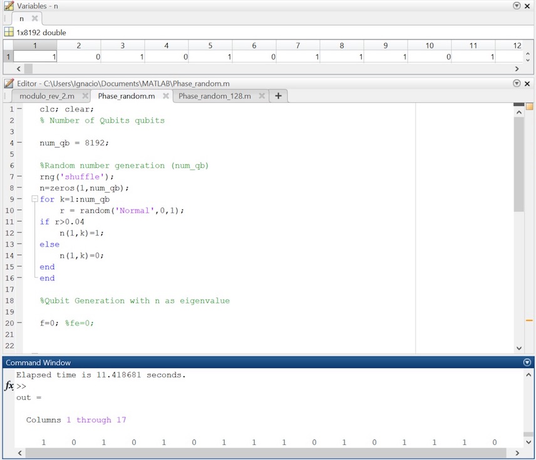The image size is (536, 460).
Task: Set breakpoint on line 20 dash
Action: pos(19,323)
